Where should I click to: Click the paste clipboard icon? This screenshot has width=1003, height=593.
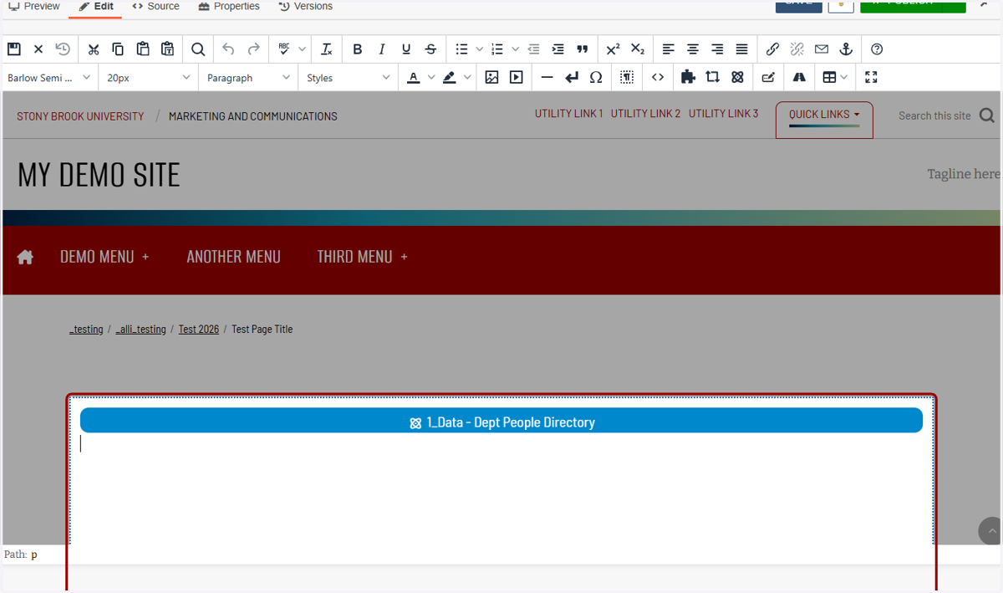coord(143,49)
